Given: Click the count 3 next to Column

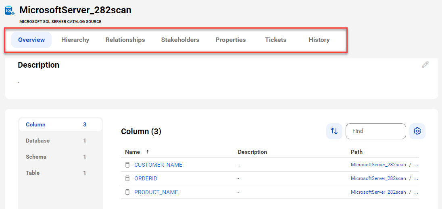Looking at the screenshot, I should tap(85, 124).
